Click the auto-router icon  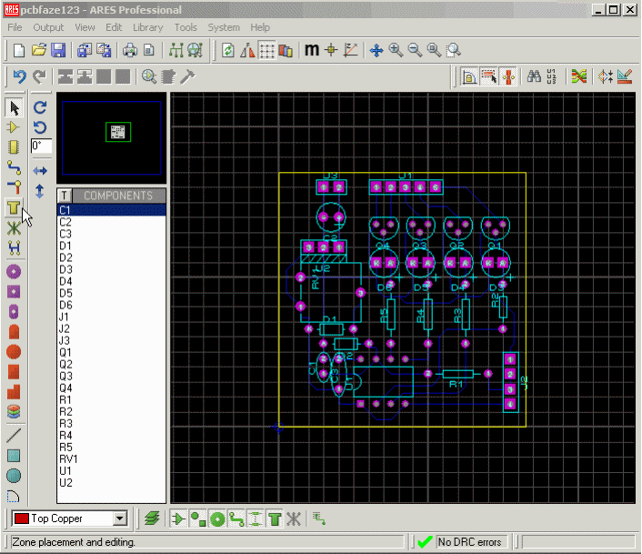point(579,76)
